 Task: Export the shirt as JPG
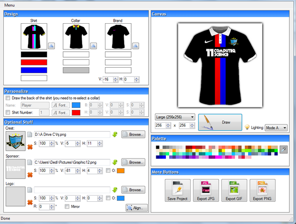click(206, 190)
